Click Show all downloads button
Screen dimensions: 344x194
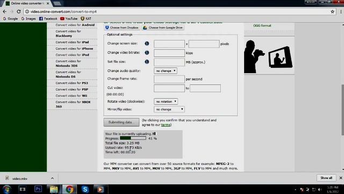326,178
